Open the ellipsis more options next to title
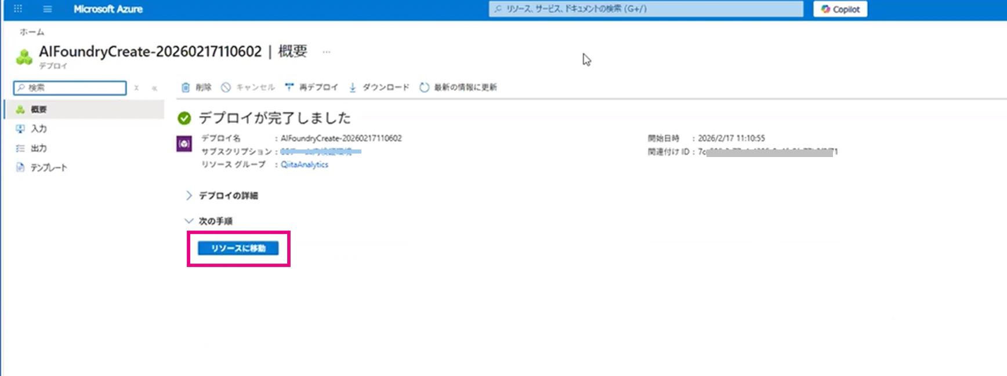This screenshot has width=1007, height=376. 327,52
